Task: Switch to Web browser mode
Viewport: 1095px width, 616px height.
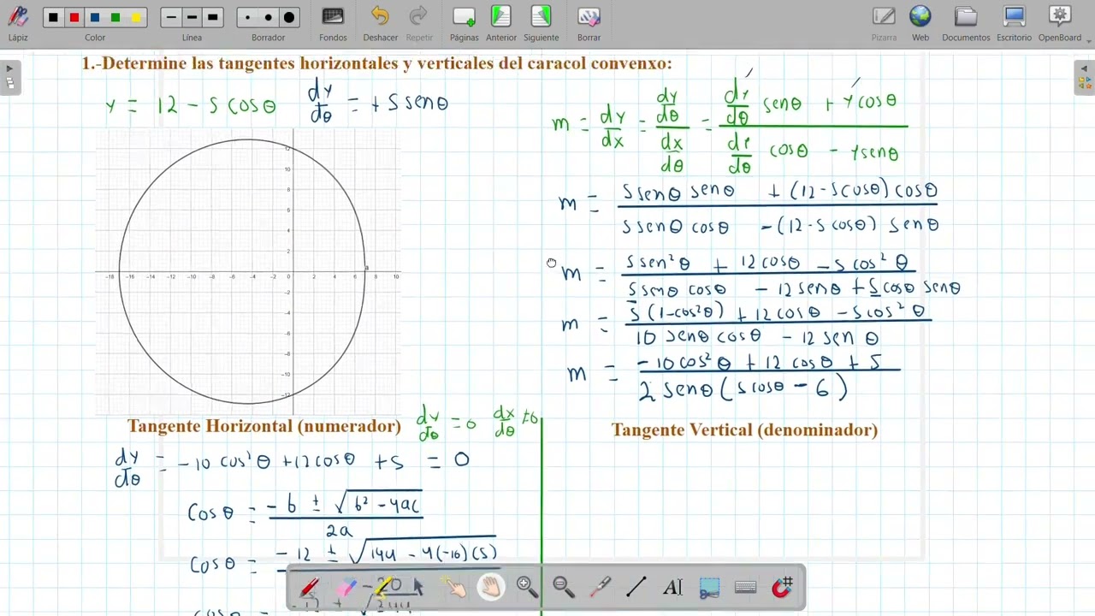Action: click(920, 23)
